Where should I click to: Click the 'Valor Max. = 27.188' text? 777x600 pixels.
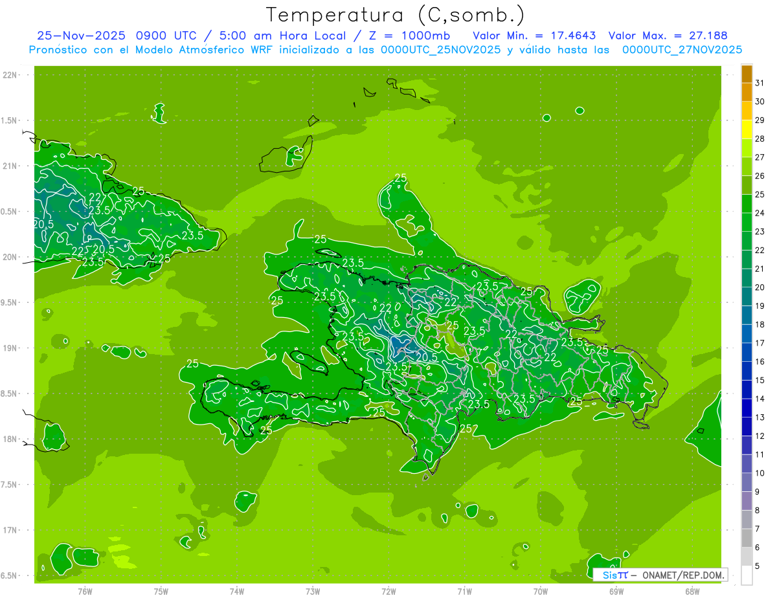(668, 36)
